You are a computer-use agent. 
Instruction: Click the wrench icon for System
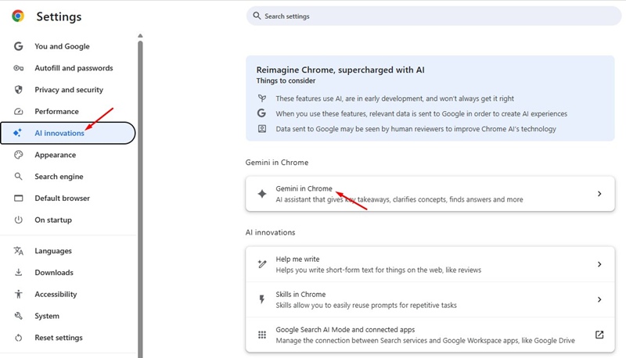18,316
